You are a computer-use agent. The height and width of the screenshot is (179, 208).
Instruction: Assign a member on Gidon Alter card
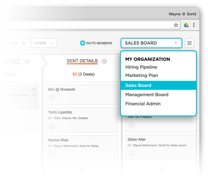[132, 153]
